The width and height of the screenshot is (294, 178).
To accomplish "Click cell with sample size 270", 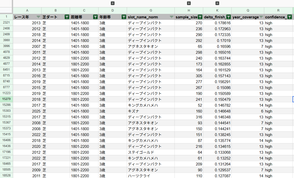I will tap(189, 23).
